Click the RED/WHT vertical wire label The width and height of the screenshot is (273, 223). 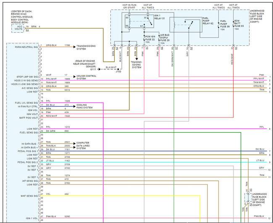coord(232,59)
